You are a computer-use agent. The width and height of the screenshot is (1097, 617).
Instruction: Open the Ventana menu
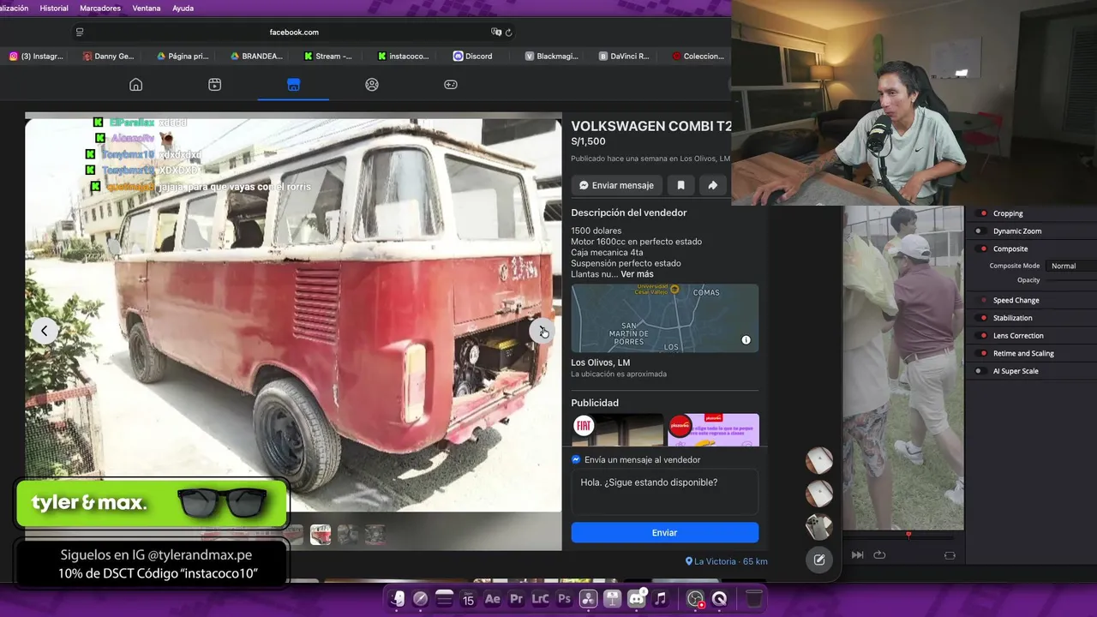[147, 8]
